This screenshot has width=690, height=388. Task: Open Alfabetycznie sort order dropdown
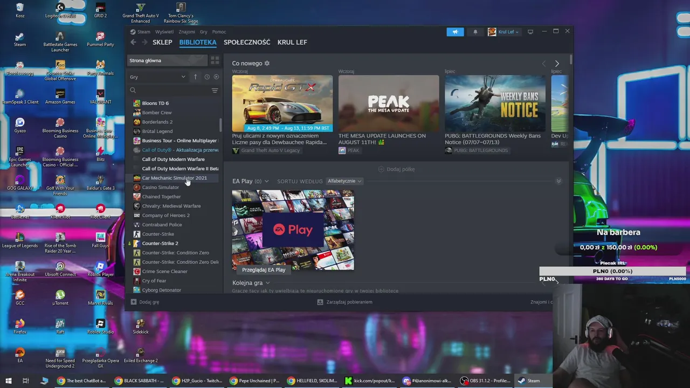coord(344,181)
